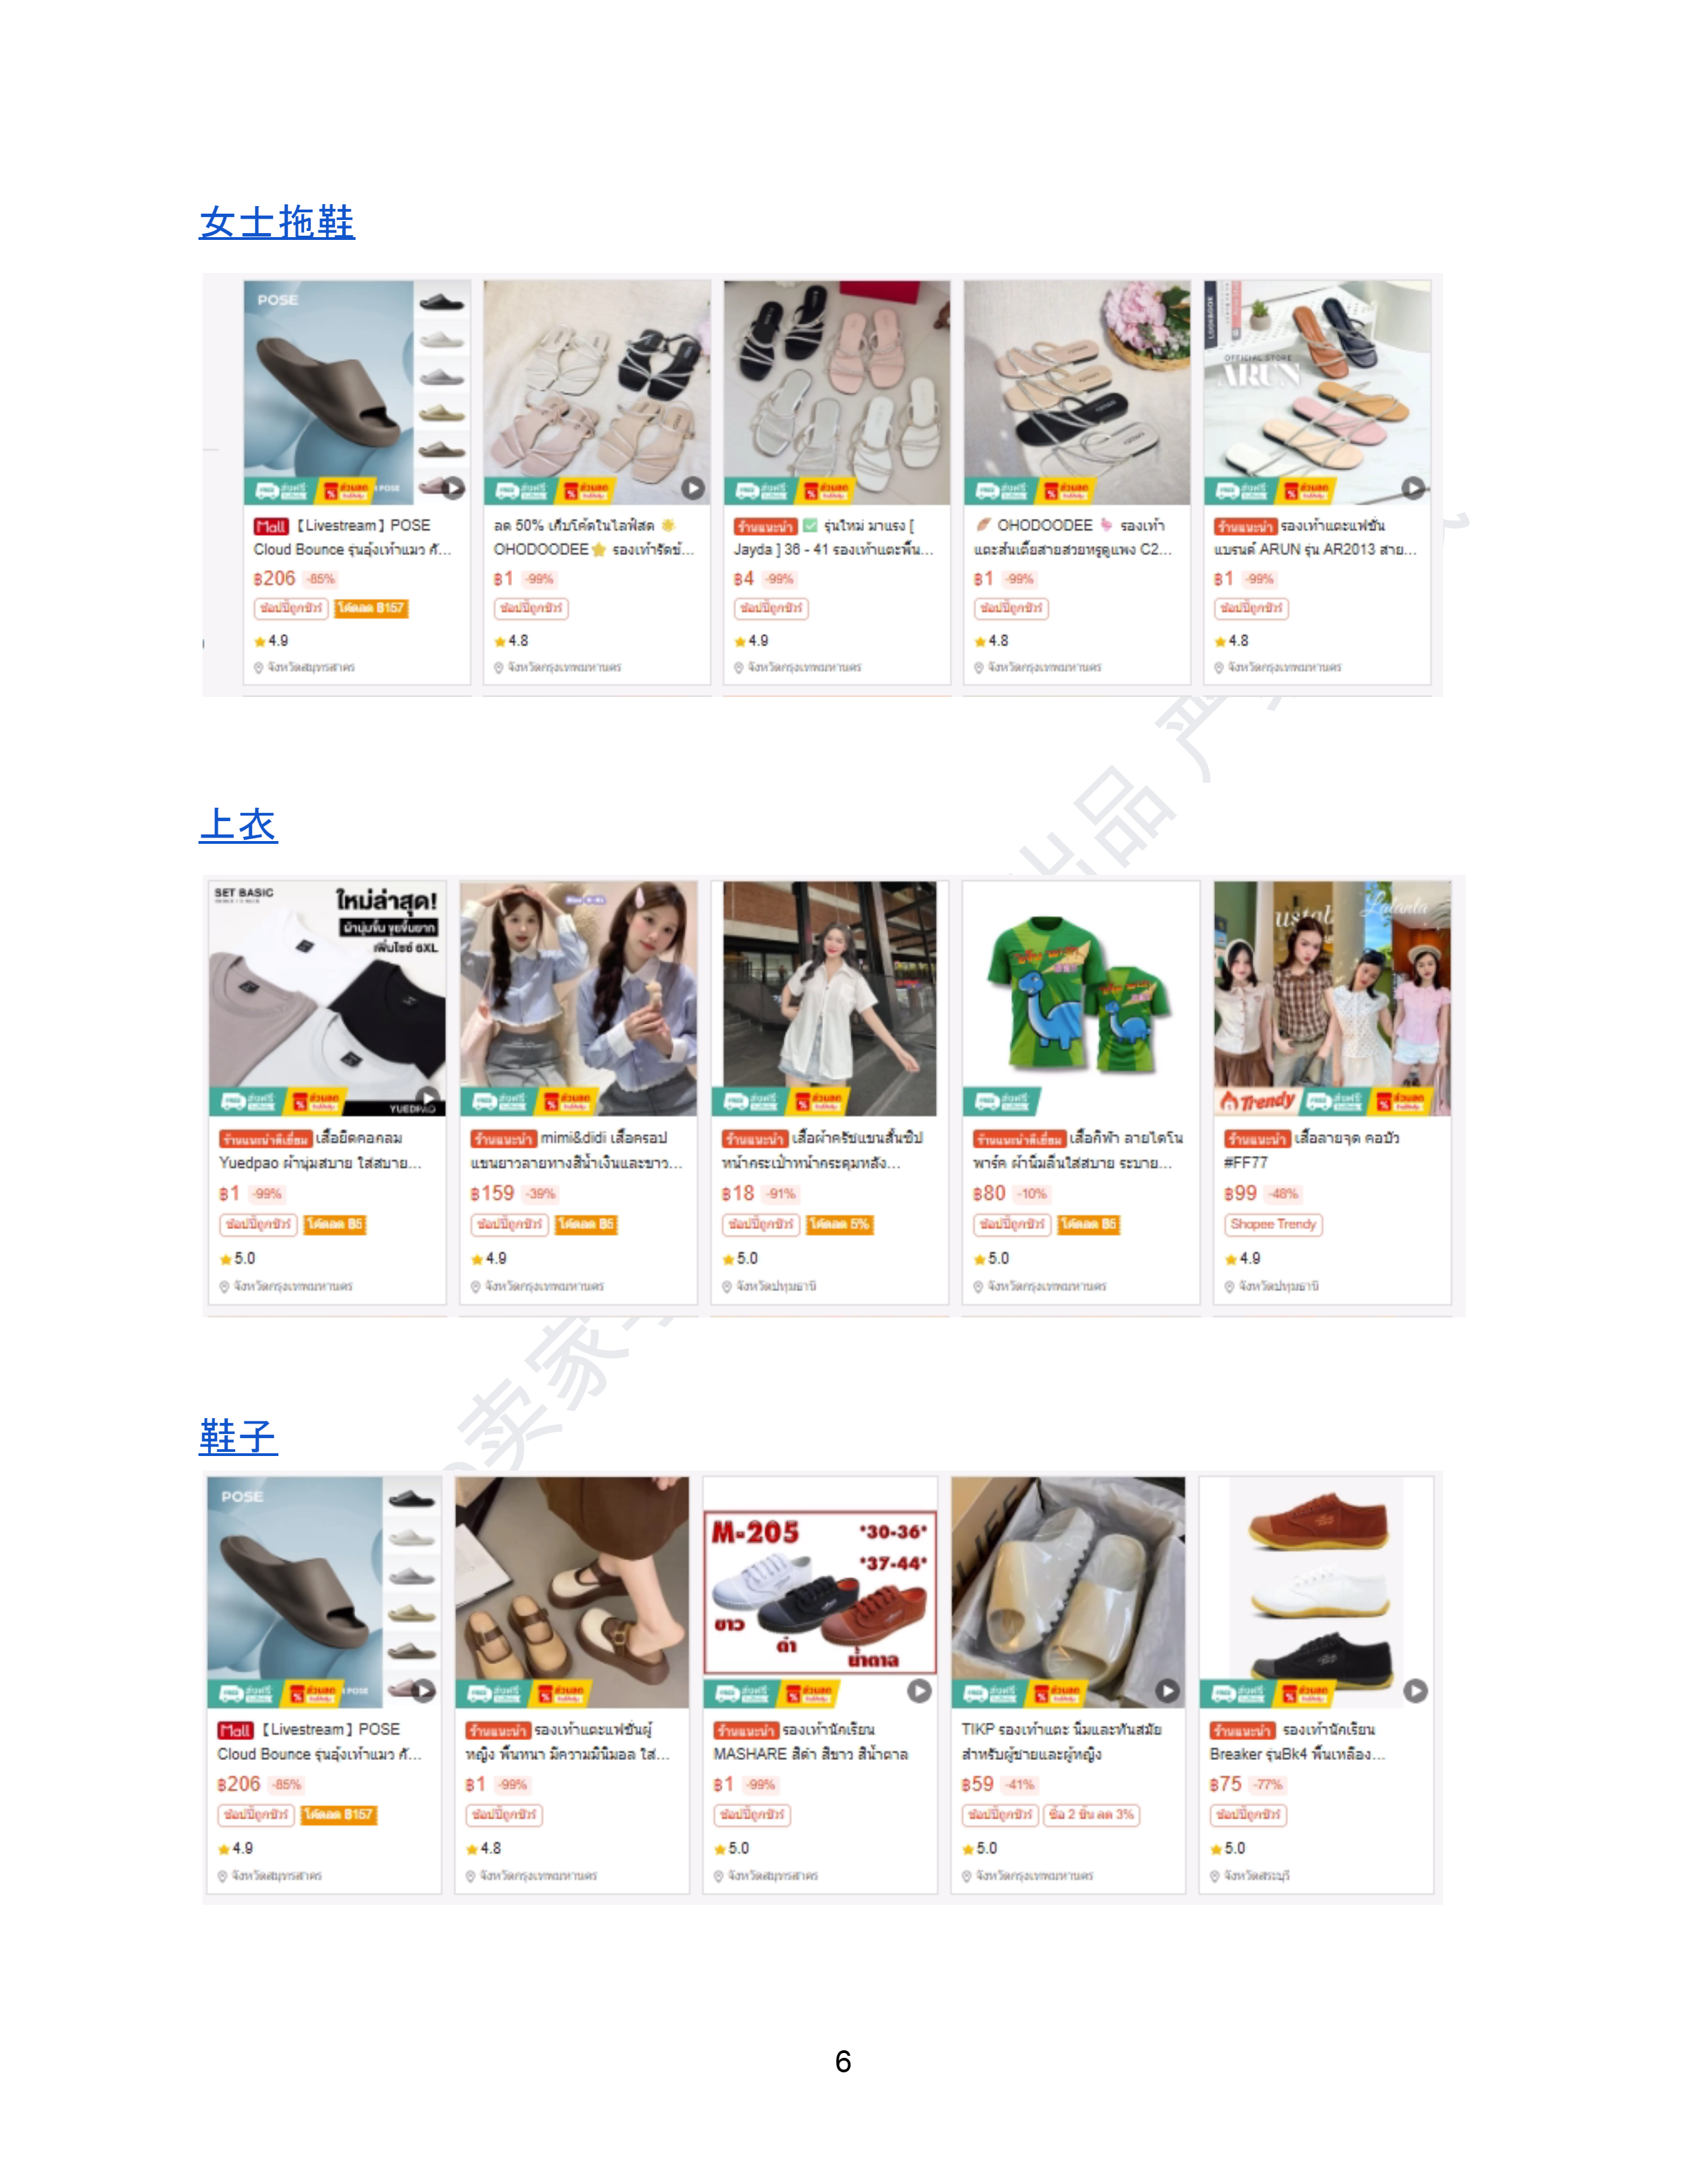Open the 女士拖鞋 heading link
This screenshot has width=1687, height=2184.
pyautogui.click(x=277, y=221)
